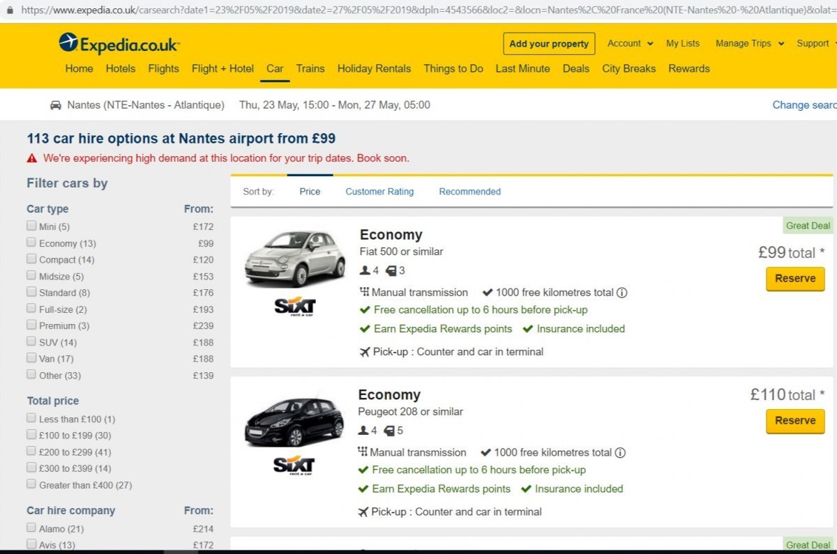Click the car icon beside Nantes location
Viewport: 837px width, 554px height.
click(x=56, y=105)
